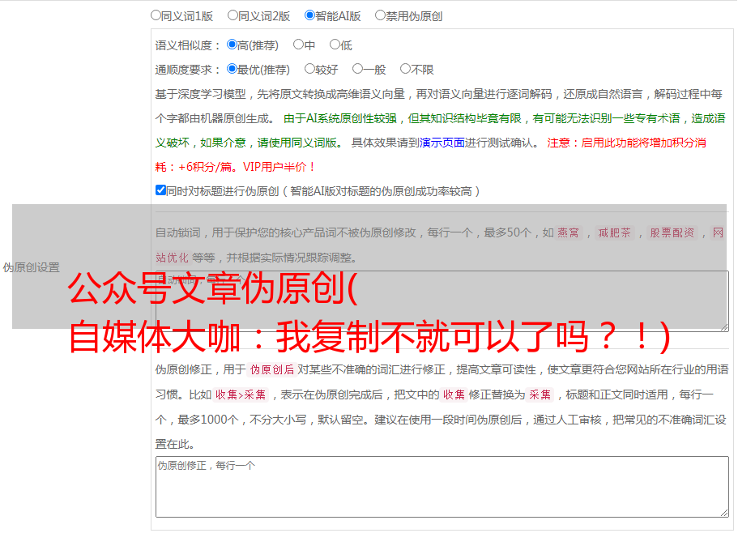
Task: Set 语义相似度 to 中
Action: click(298, 45)
